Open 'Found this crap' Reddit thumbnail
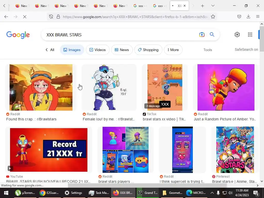This screenshot has width=264, height=198. [41, 87]
